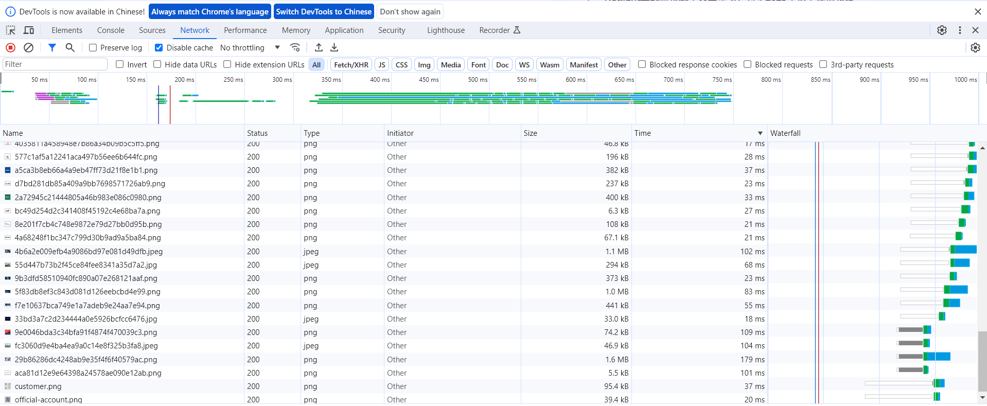Click file icon of official-account.png row
This screenshot has height=406, width=987.
pos(8,400)
